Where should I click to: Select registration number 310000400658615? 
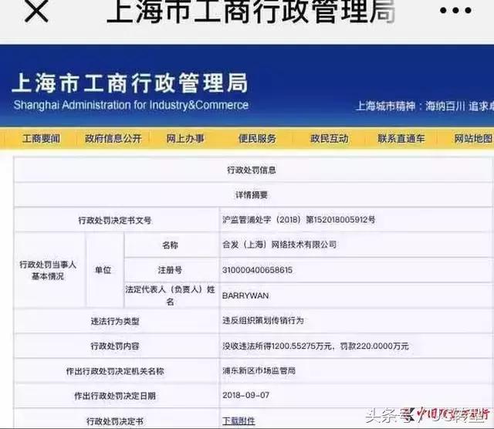click(257, 270)
